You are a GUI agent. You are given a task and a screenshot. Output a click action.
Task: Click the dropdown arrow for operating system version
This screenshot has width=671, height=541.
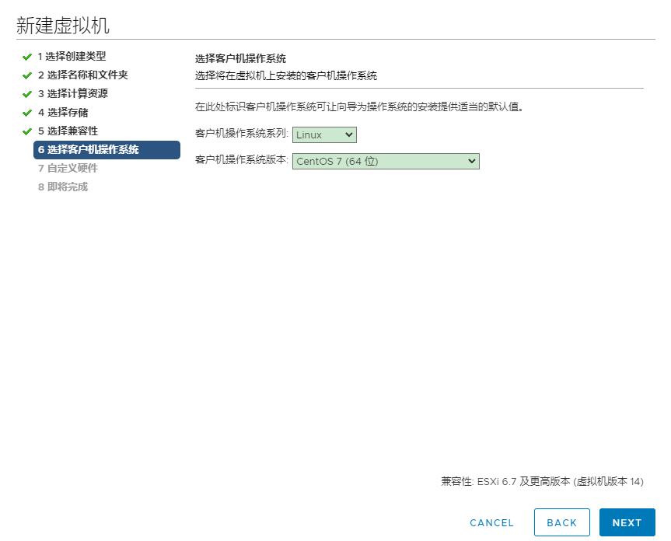click(470, 161)
